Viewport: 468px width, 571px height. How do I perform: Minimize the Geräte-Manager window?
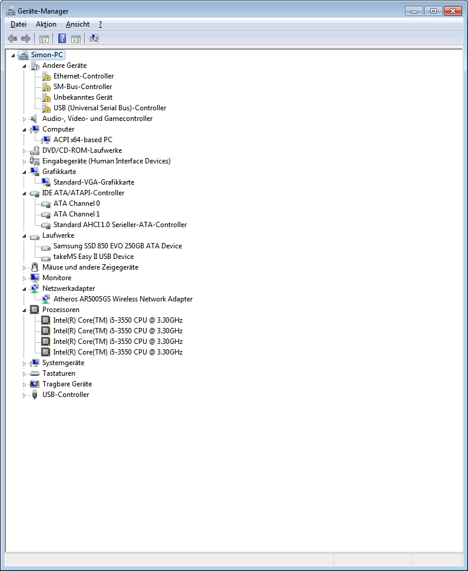pyautogui.click(x=414, y=11)
